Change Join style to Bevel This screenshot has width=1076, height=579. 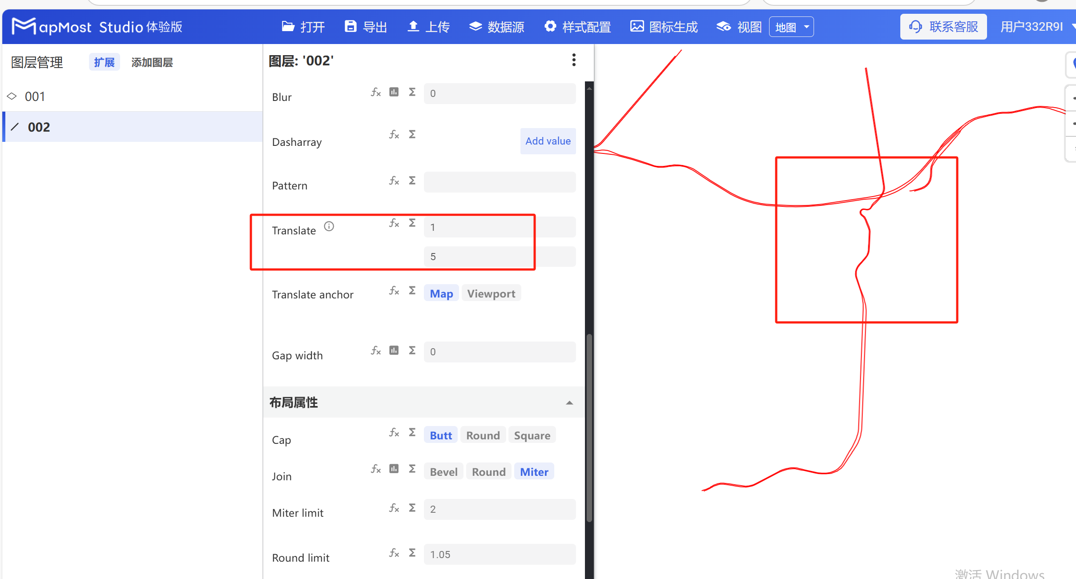point(443,471)
